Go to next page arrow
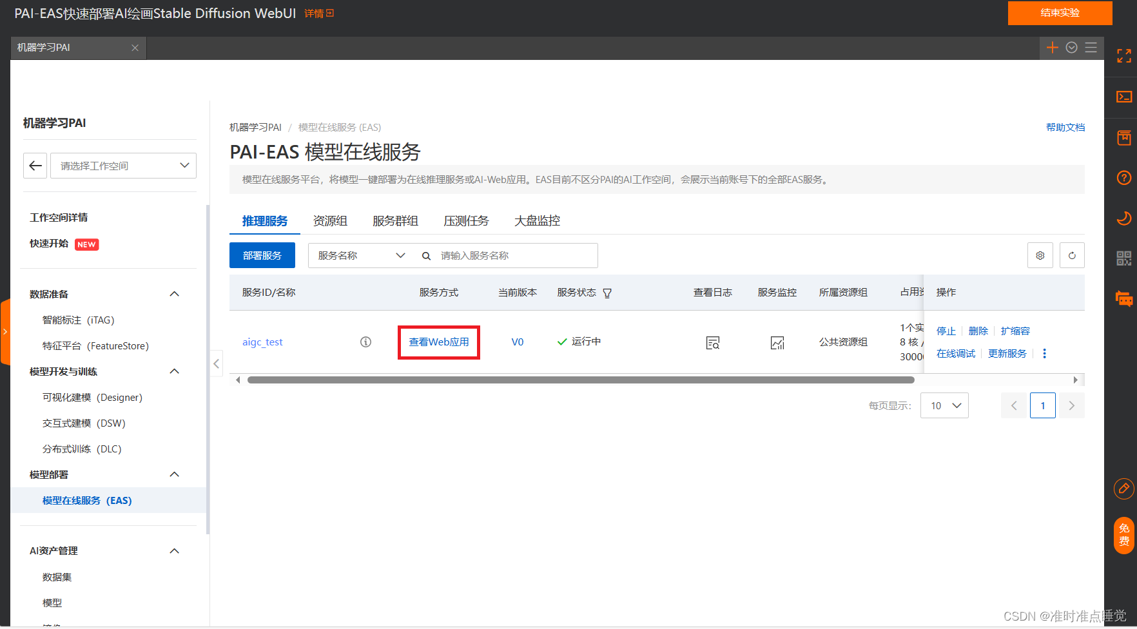Image resolution: width=1137 pixels, height=629 pixels. coord(1072,405)
